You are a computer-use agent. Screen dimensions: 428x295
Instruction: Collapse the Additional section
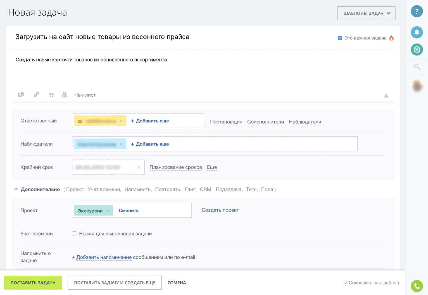[x=16, y=189]
